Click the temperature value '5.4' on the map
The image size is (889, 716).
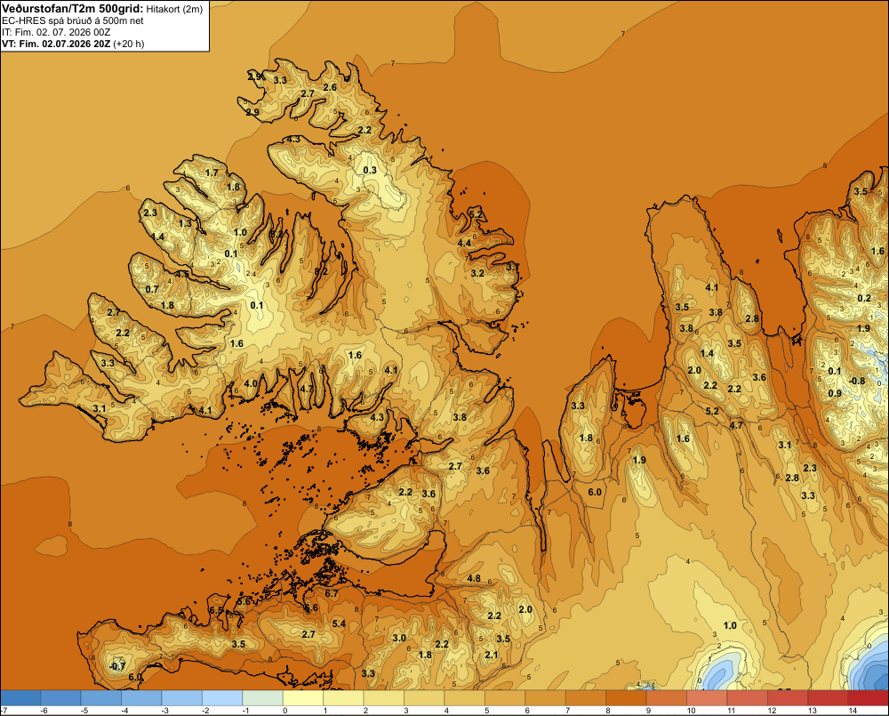click(x=339, y=623)
